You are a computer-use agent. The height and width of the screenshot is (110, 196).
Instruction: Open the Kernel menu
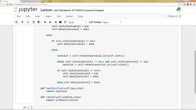[69, 16]
